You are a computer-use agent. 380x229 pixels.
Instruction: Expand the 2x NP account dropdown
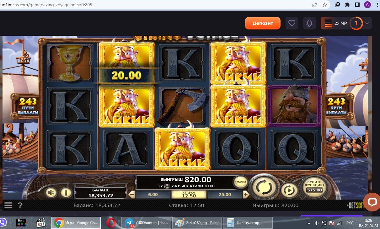366,23
